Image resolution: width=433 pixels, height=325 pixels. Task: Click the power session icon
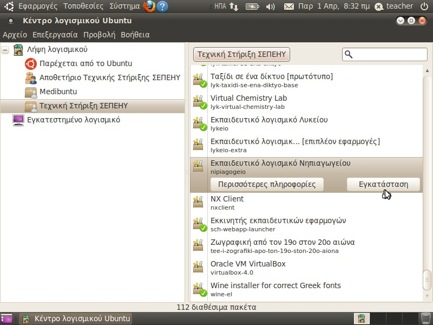[x=424, y=6]
